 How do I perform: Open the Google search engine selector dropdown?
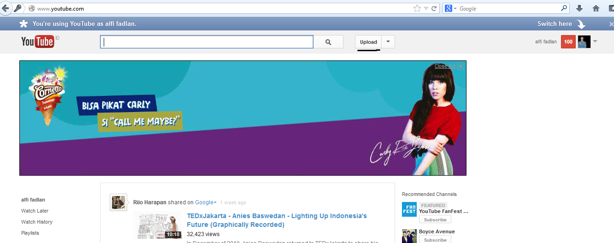click(451, 8)
